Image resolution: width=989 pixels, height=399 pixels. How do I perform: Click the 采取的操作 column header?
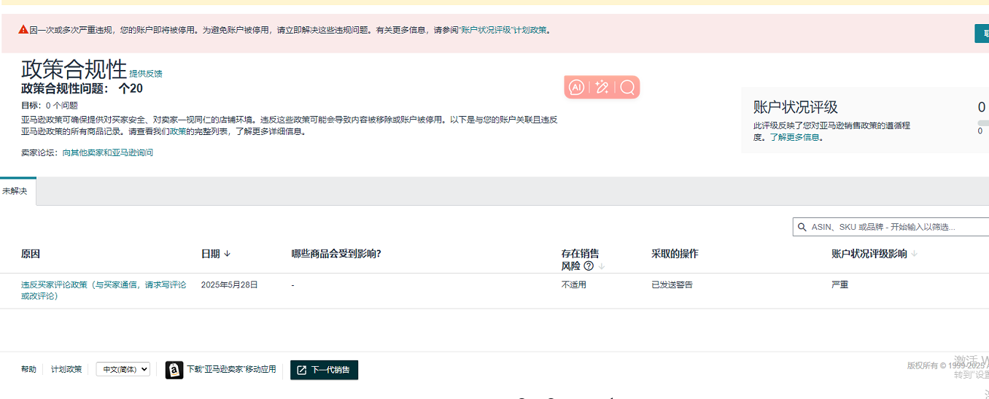pyautogui.click(x=675, y=254)
